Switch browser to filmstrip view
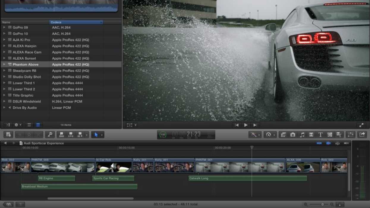Image resolution: width=370 pixels, height=208 pixels. (x=29, y=125)
